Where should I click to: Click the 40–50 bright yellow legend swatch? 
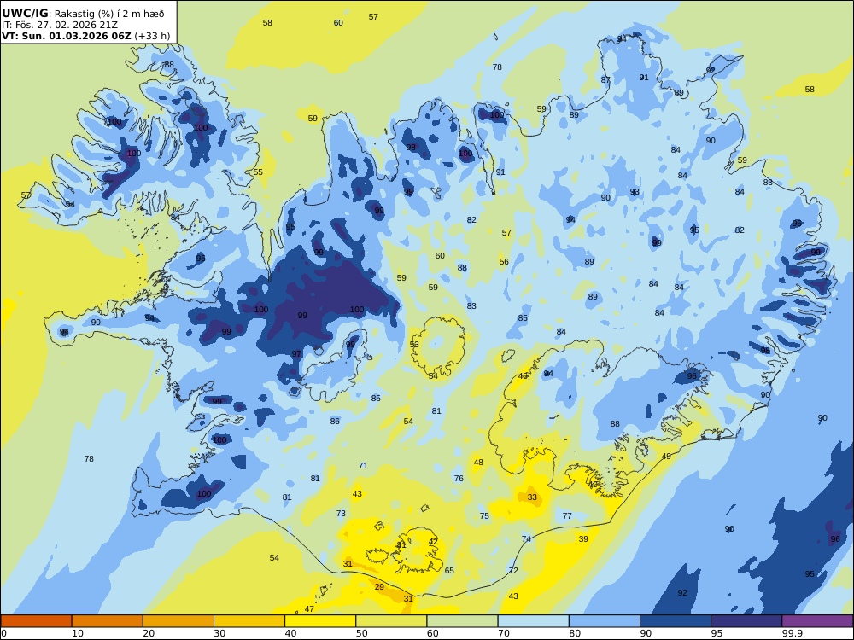pyautogui.click(x=320, y=621)
